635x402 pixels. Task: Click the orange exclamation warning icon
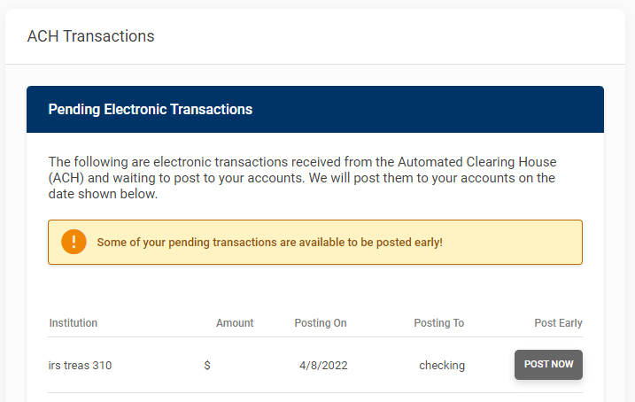pyautogui.click(x=74, y=242)
